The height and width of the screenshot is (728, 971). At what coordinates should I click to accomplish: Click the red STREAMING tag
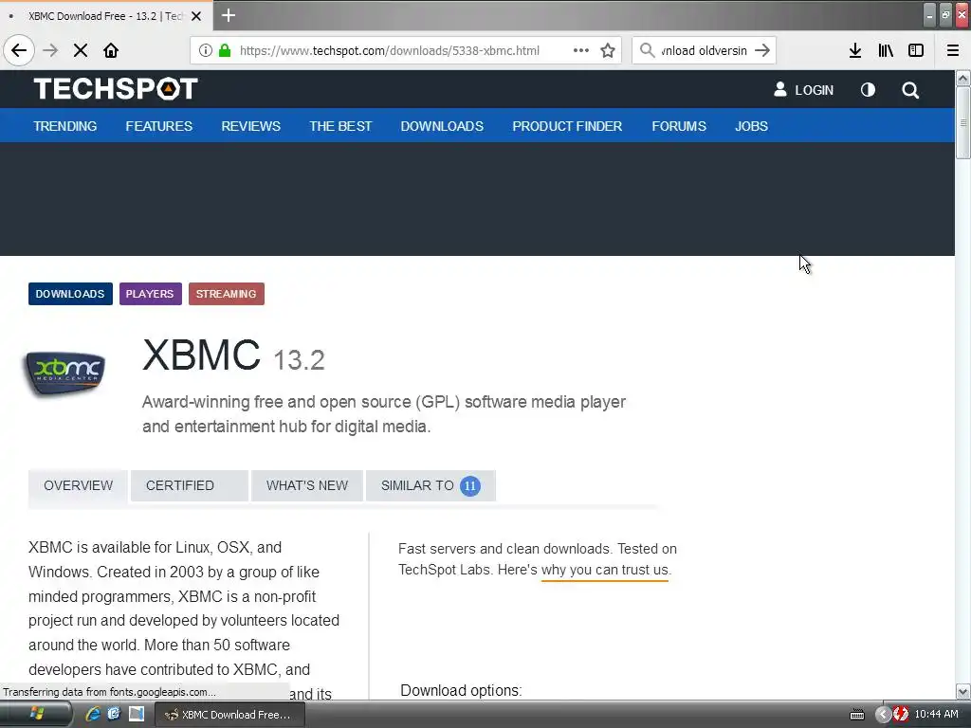tap(226, 294)
